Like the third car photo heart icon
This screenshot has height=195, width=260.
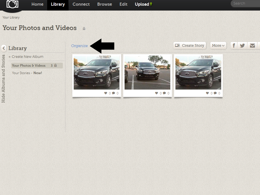coord(207,93)
